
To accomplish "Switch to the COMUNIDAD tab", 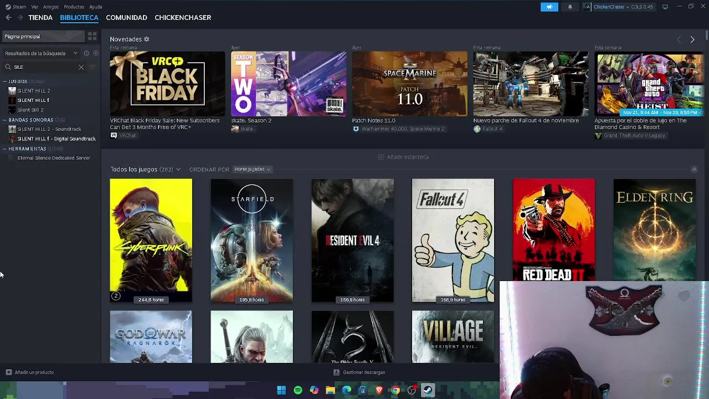I will (x=126, y=18).
